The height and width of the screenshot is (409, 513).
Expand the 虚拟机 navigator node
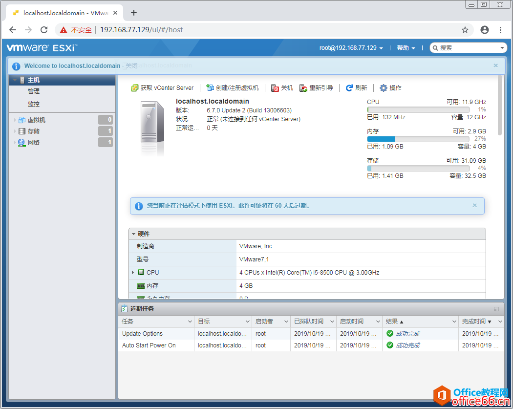[15, 120]
